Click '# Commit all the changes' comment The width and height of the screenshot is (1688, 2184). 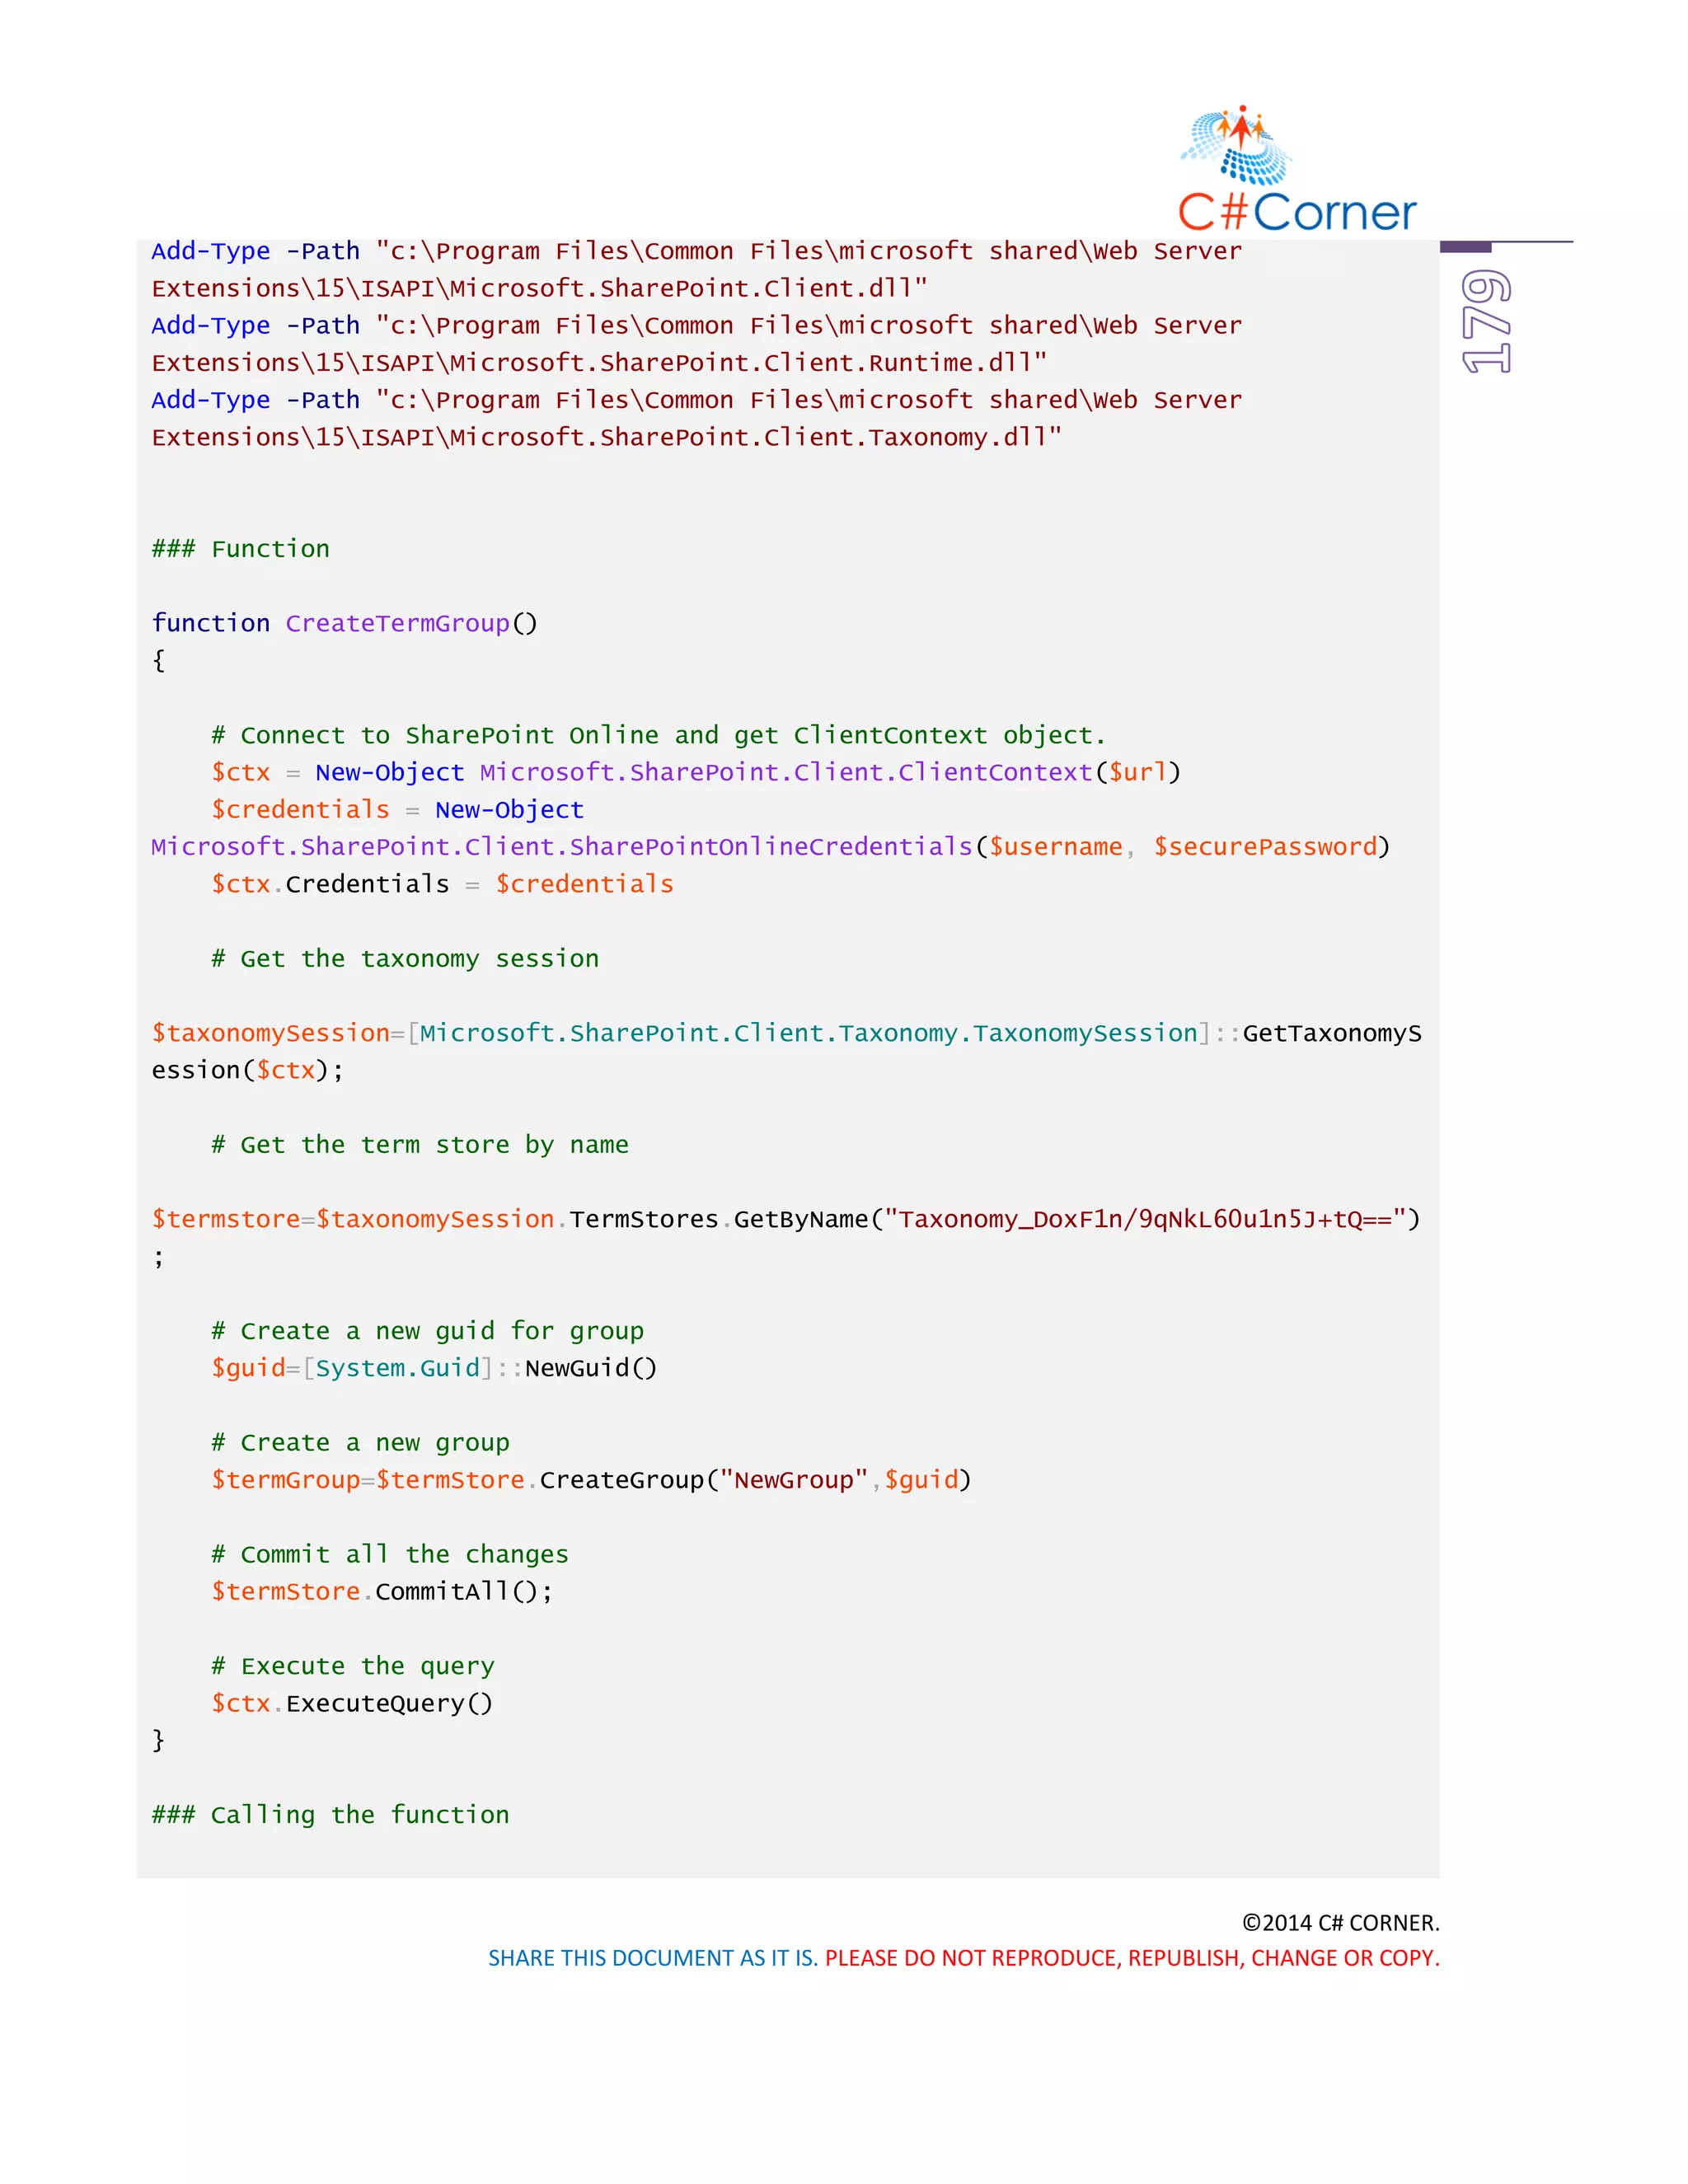(389, 1555)
